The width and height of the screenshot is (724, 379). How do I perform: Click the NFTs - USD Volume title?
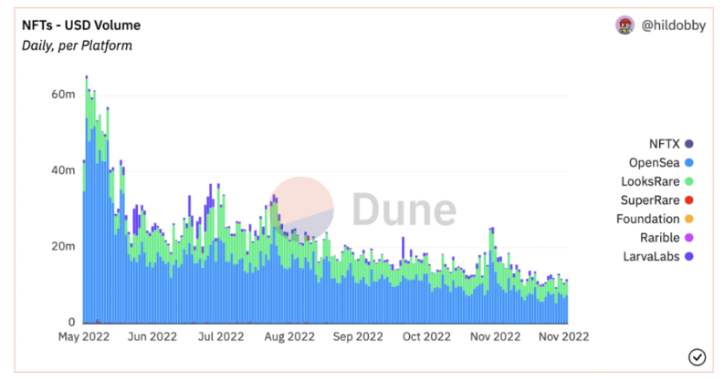click(81, 26)
